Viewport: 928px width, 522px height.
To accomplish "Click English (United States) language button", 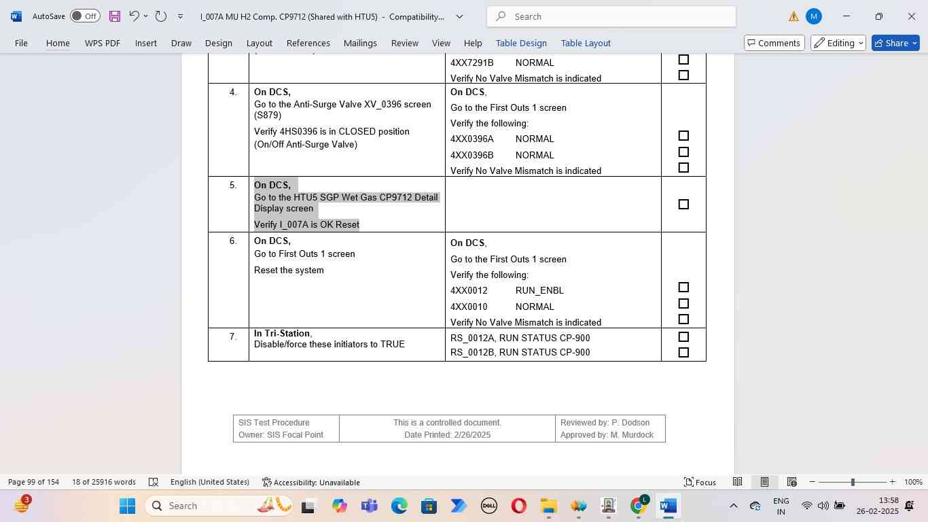I will 210,482.
